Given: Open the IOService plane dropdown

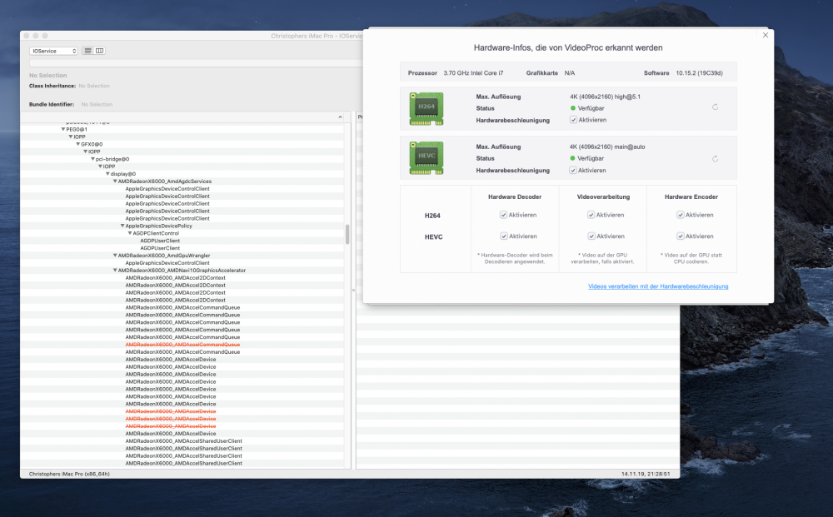Looking at the screenshot, I should pos(53,51).
